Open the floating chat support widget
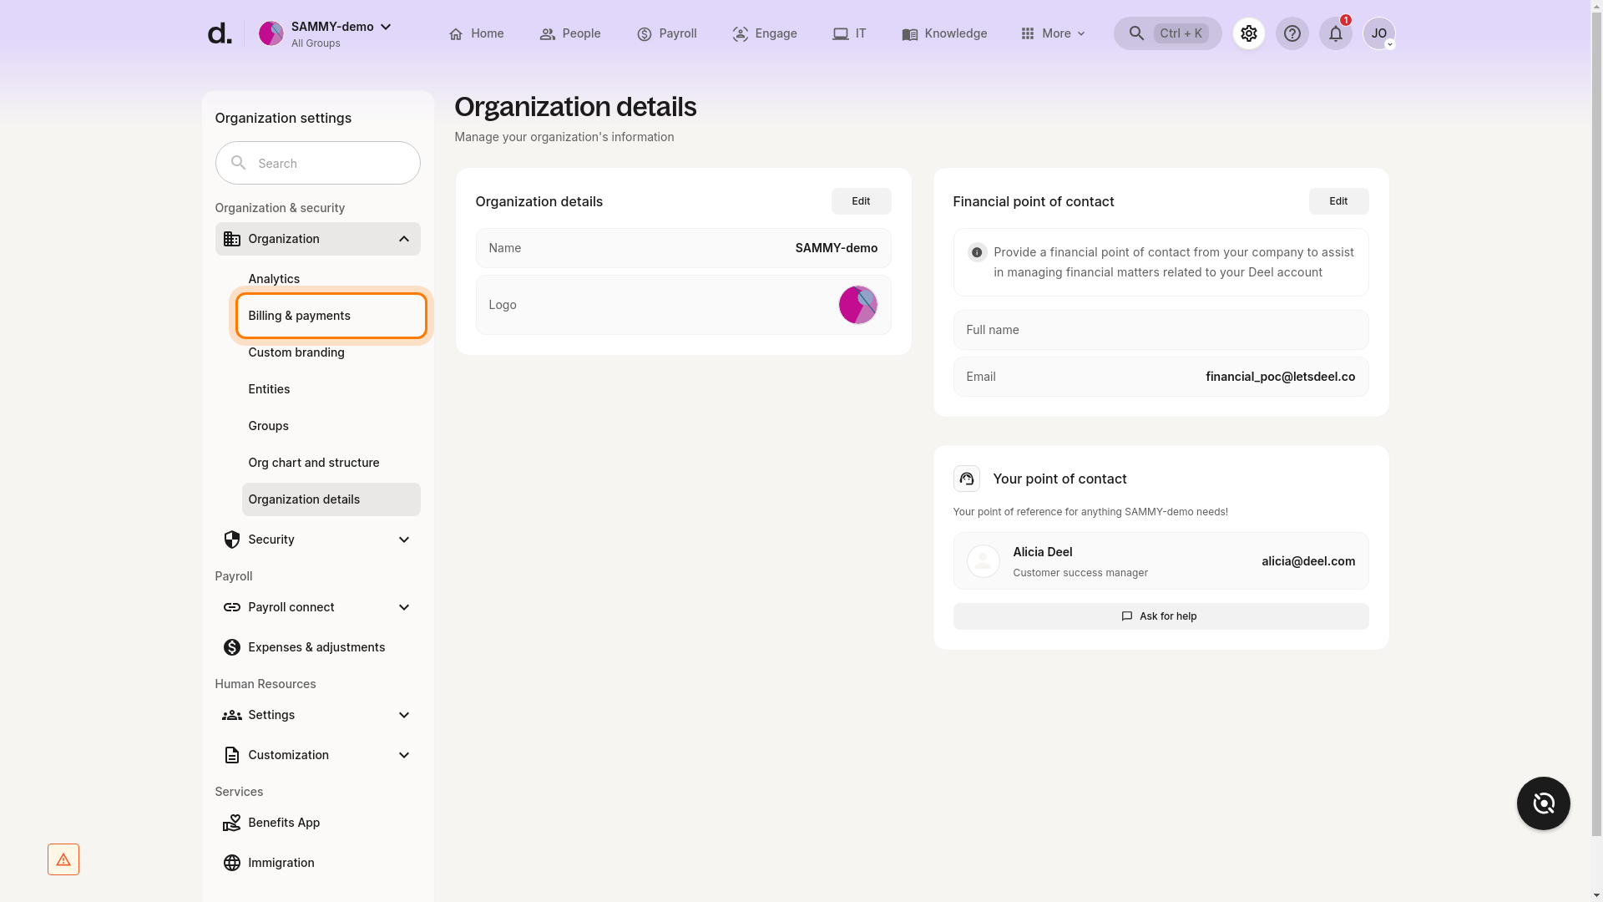Screen dimensions: 1603x902 (x=1543, y=803)
